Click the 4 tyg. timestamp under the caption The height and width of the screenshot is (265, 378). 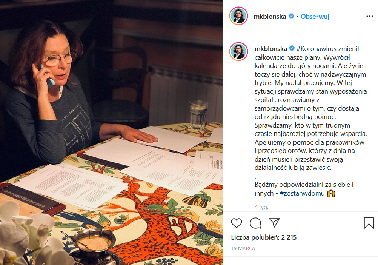pos(261,207)
